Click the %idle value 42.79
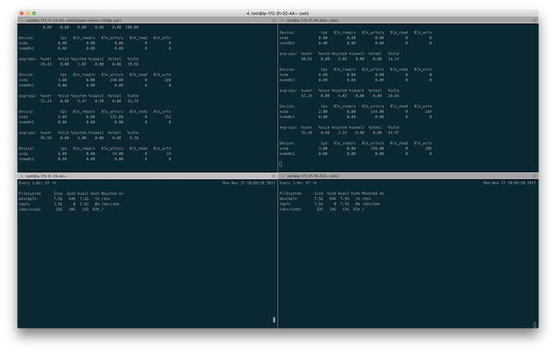The width and height of the screenshot is (556, 353). pyautogui.click(x=133, y=101)
